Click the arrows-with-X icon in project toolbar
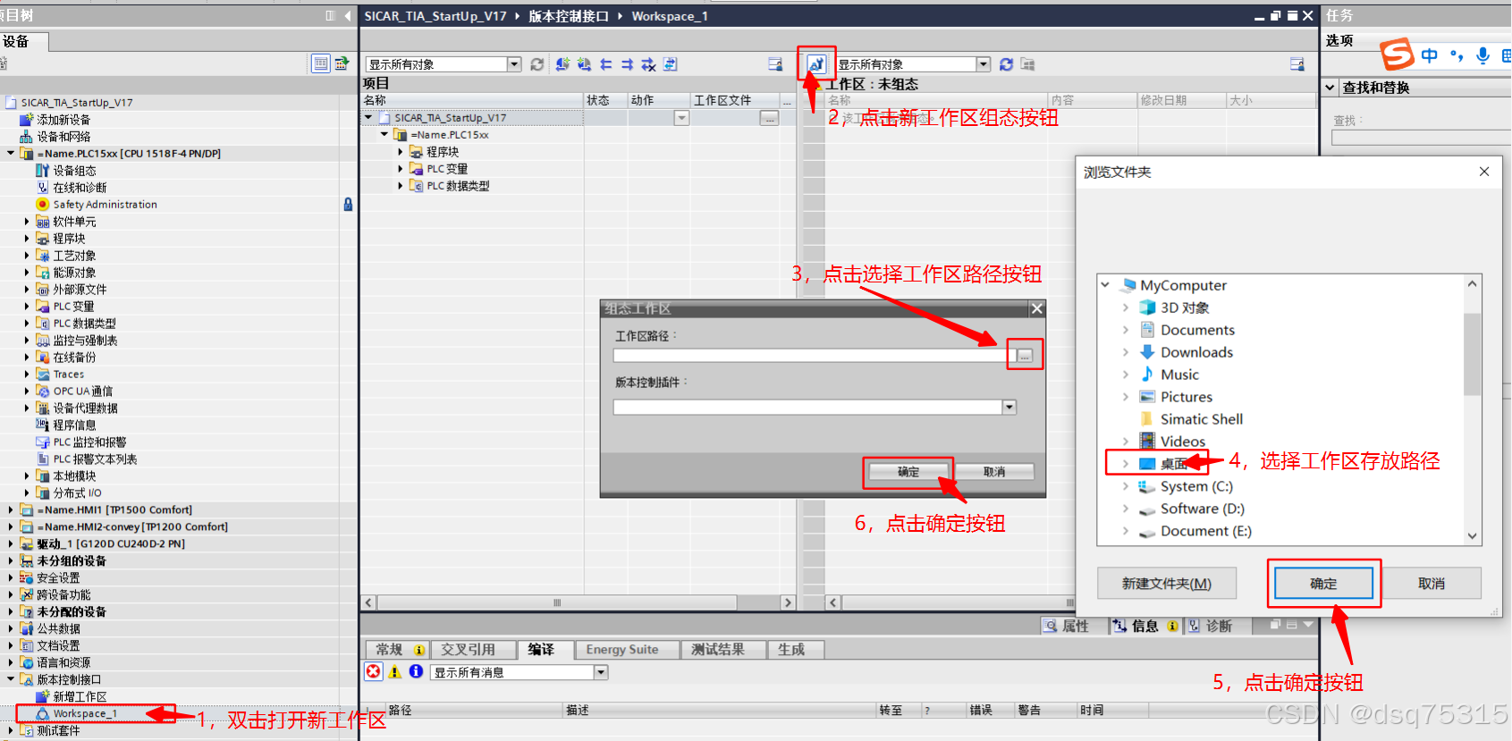 (x=649, y=64)
